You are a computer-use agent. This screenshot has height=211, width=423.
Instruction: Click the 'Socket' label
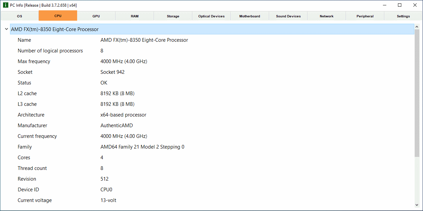coord(25,72)
